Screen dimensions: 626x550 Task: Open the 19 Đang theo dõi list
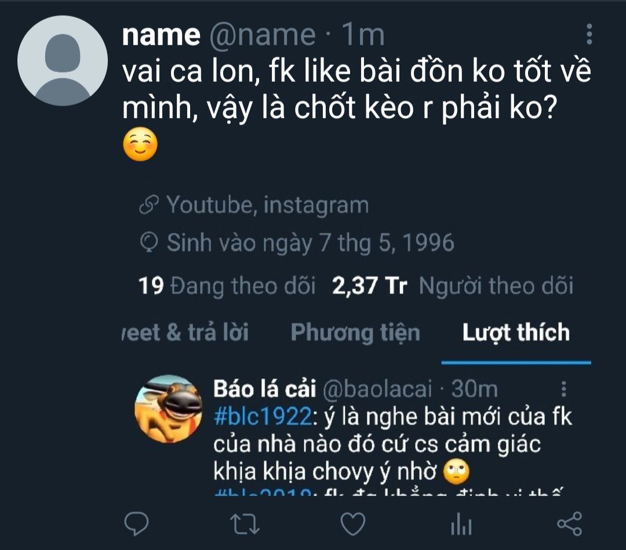click(x=227, y=286)
